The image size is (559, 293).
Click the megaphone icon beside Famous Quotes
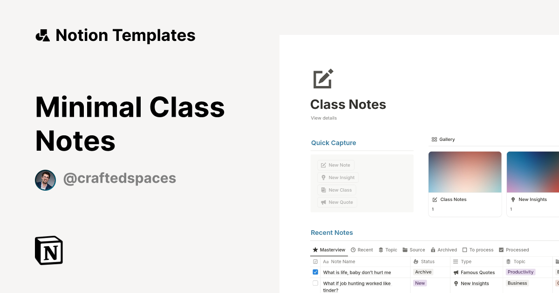[x=456, y=273]
